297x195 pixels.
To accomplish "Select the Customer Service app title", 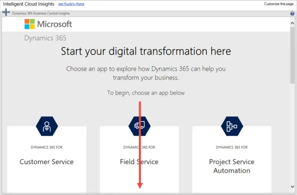I will click(x=46, y=162).
